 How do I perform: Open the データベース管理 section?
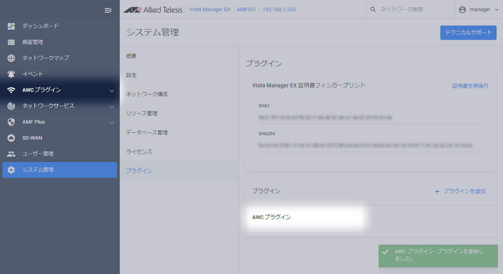click(179, 132)
